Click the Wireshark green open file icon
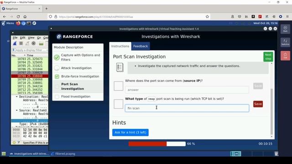 tap(41, 44)
